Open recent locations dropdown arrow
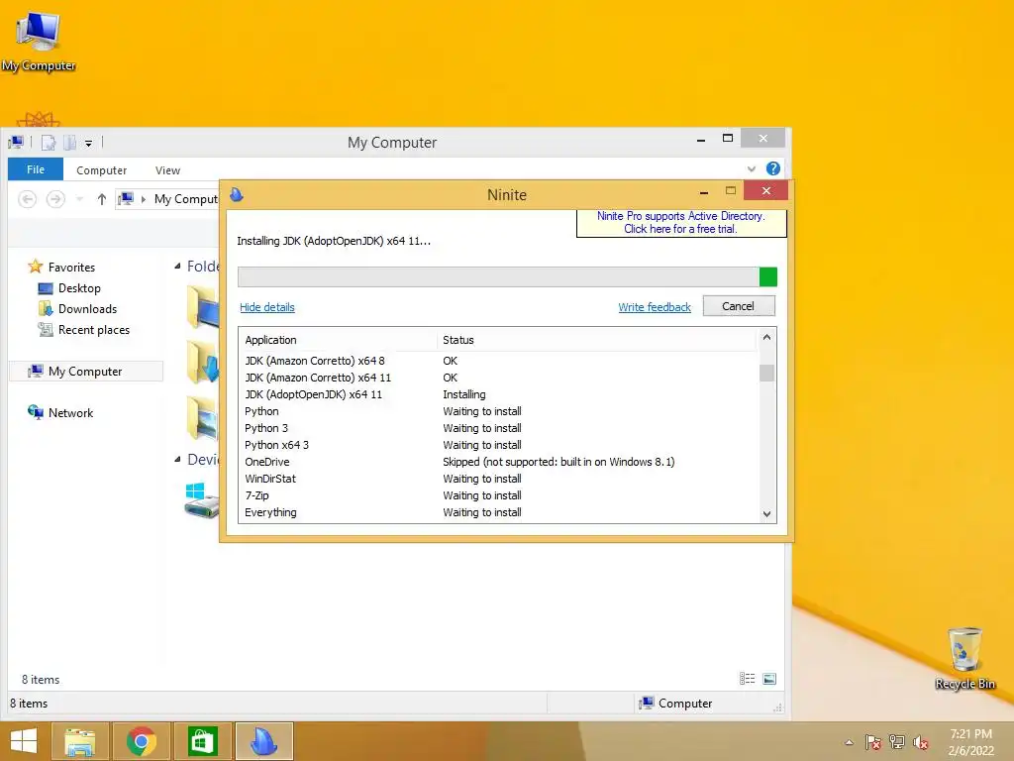This screenshot has height=761, width=1014. point(79,199)
